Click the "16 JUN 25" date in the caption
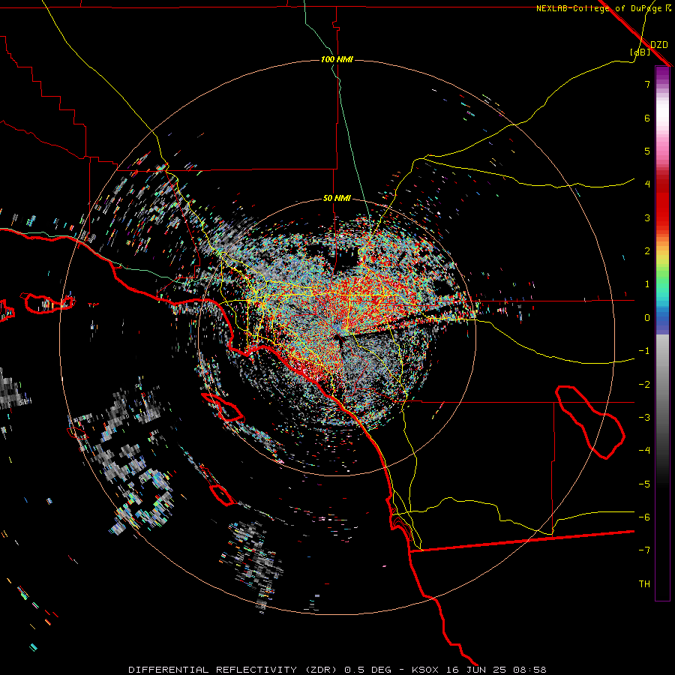The width and height of the screenshot is (675, 675). click(476, 670)
